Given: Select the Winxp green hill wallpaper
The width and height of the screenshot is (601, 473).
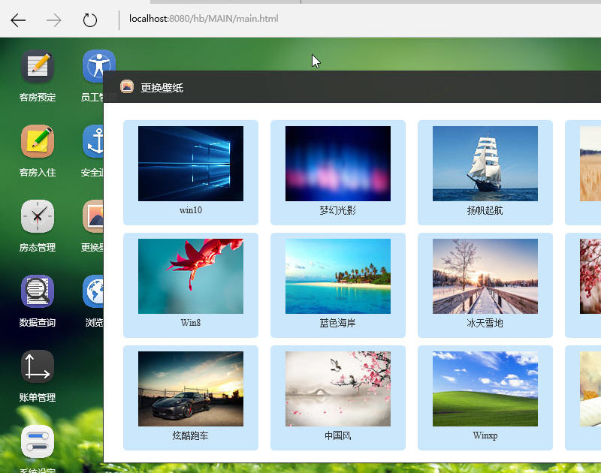Looking at the screenshot, I should tap(485, 389).
